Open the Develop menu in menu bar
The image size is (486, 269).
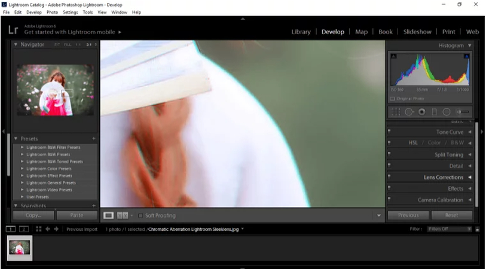point(34,13)
